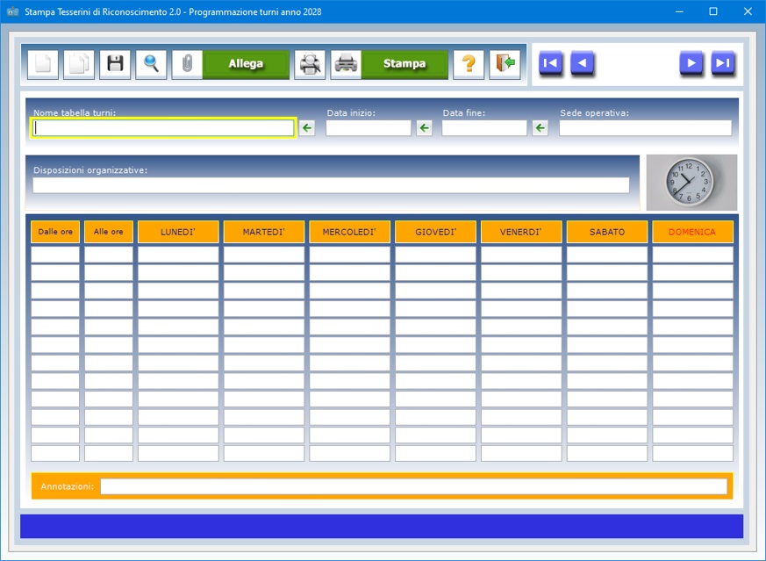The height and width of the screenshot is (561, 766).
Task: Click the green Allega button
Action: 246,64
